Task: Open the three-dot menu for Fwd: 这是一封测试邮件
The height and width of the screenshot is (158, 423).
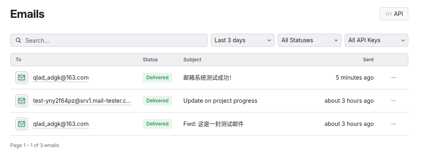Action: (394, 124)
